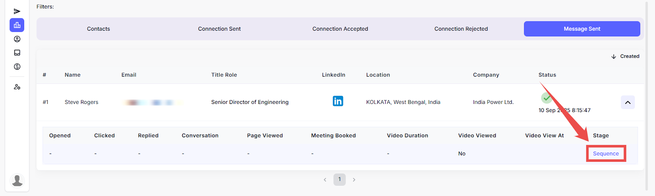The width and height of the screenshot is (655, 196).
Task: Click the profile avatar at sidebar bottom
Action: tap(17, 180)
